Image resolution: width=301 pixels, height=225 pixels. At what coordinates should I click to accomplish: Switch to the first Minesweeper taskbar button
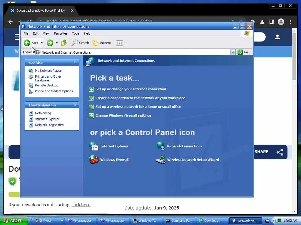click(80, 221)
